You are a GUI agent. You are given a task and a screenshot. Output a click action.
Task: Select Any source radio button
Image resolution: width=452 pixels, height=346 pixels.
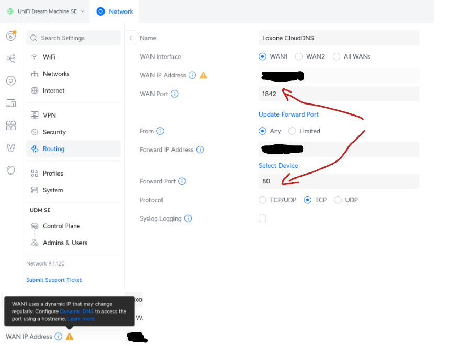pos(262,131)
